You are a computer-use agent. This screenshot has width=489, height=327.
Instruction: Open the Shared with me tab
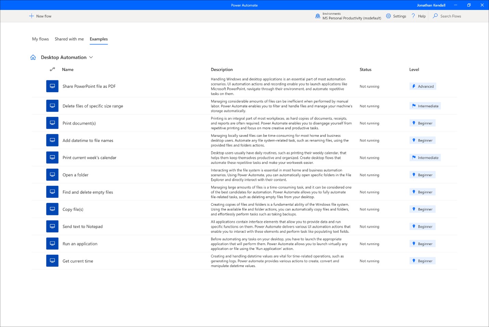pos(69,39)
